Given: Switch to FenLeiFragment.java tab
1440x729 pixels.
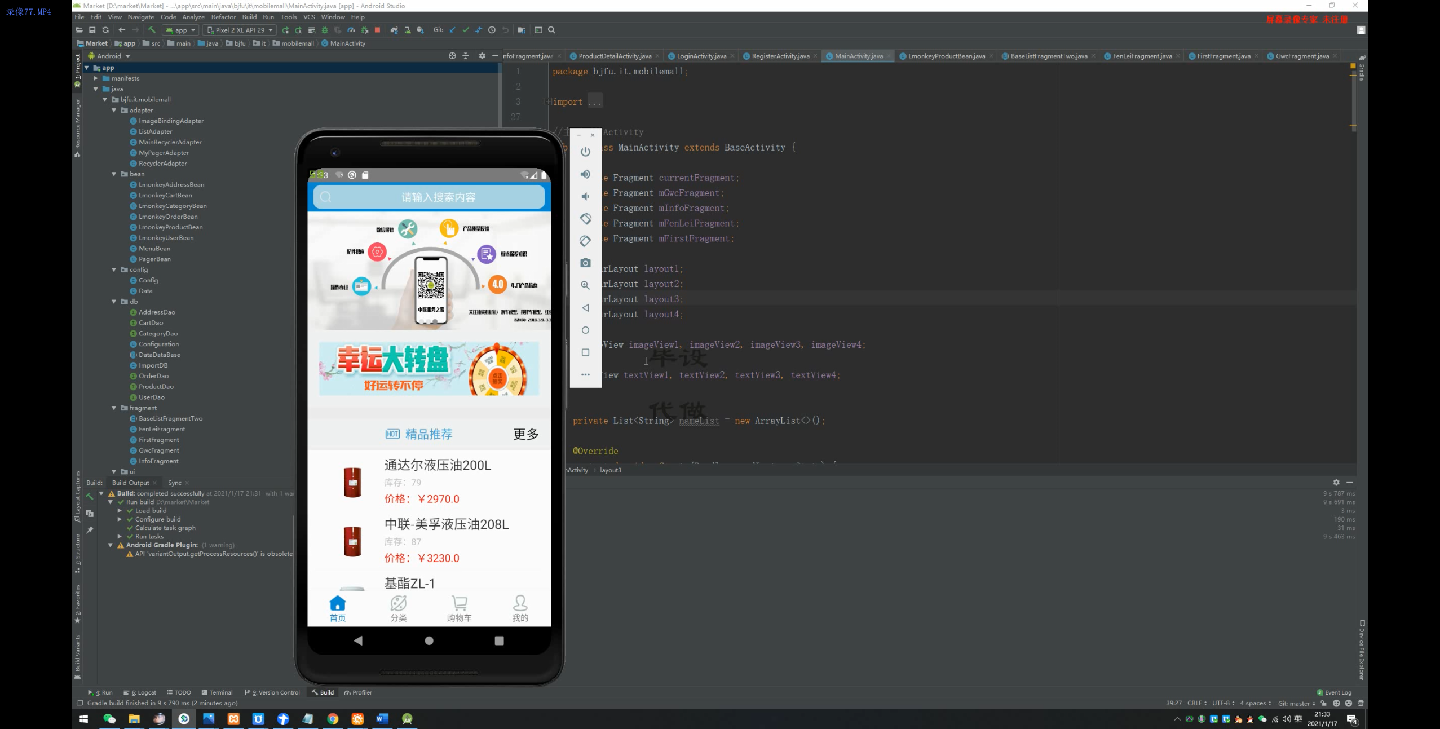Looking at the screenshot, I should [x=1142, y=56].
